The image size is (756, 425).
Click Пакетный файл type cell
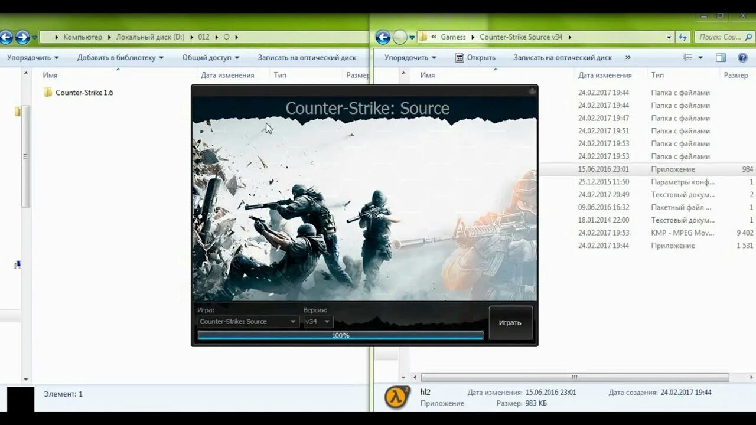pos(681,207)
